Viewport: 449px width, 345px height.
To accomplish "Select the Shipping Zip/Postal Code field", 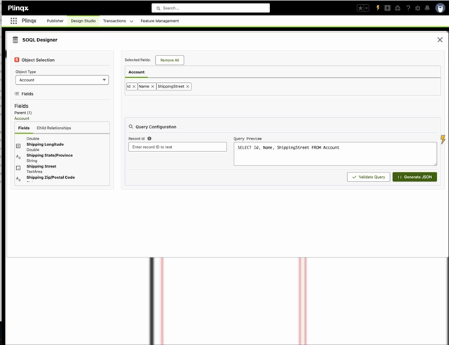I will tap(51, 177).
